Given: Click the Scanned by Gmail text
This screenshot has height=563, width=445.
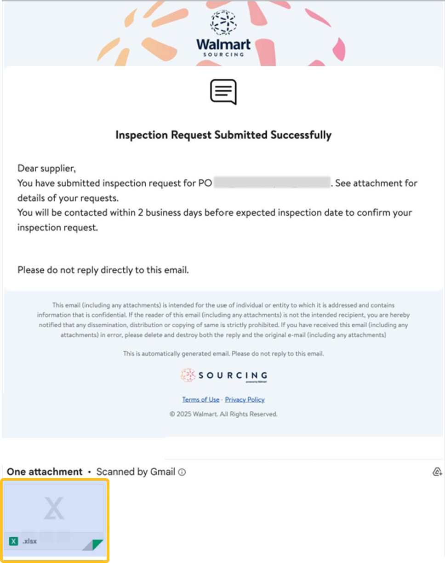Looking at the screenshot, I should coord(136,472).
